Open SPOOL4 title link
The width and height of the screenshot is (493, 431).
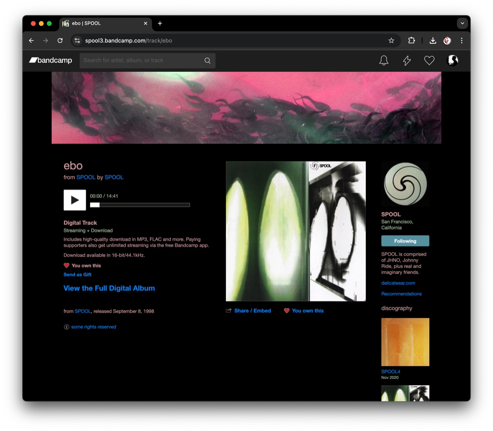click(x=391, y=371)
